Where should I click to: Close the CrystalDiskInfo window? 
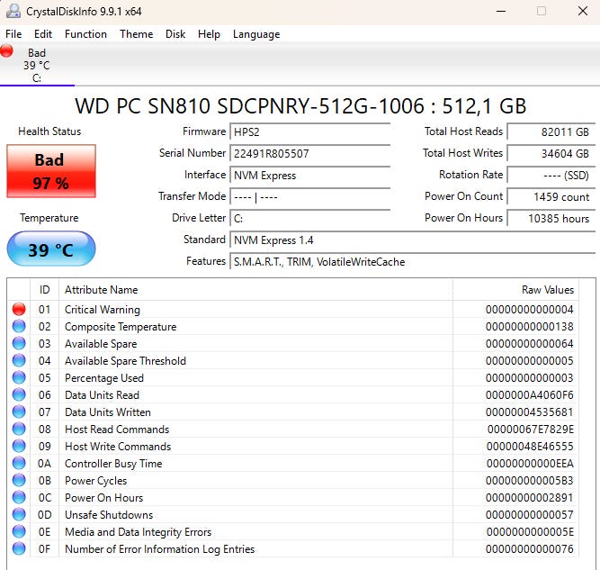pos(582,11)
